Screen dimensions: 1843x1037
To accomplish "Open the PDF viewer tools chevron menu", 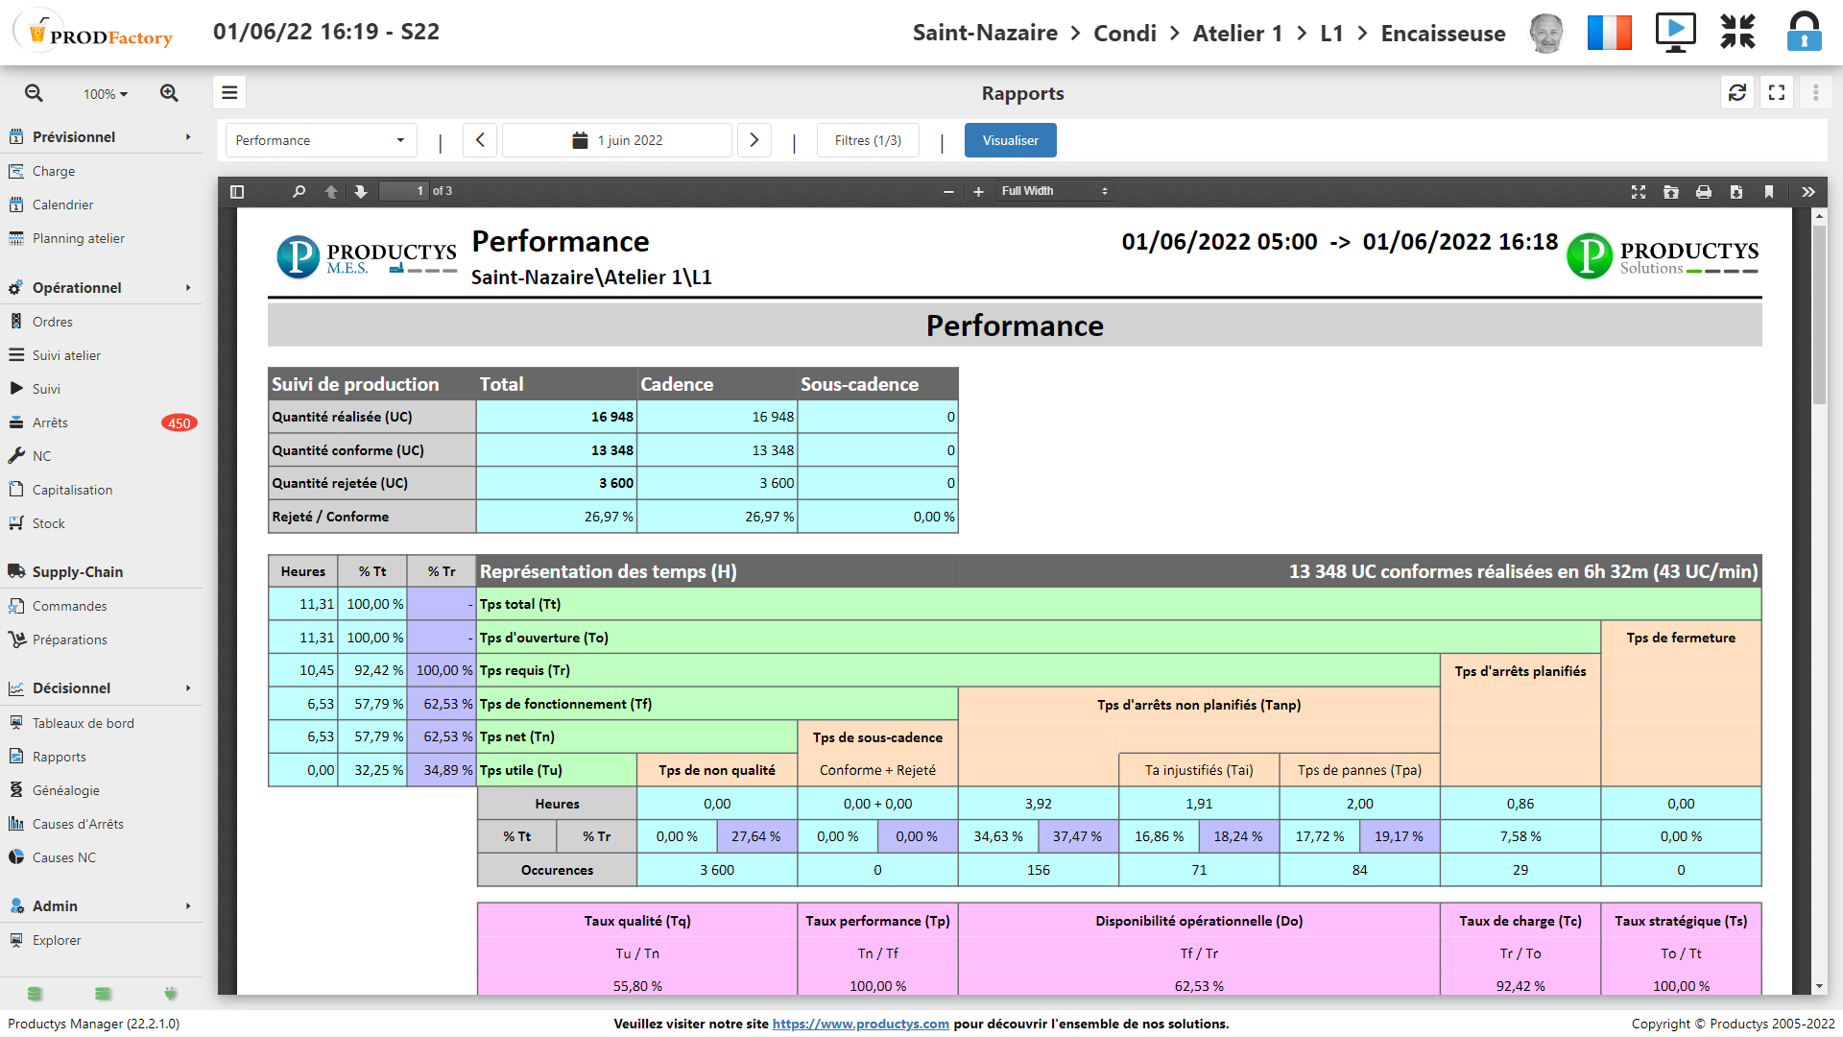I will [1808, 192].
